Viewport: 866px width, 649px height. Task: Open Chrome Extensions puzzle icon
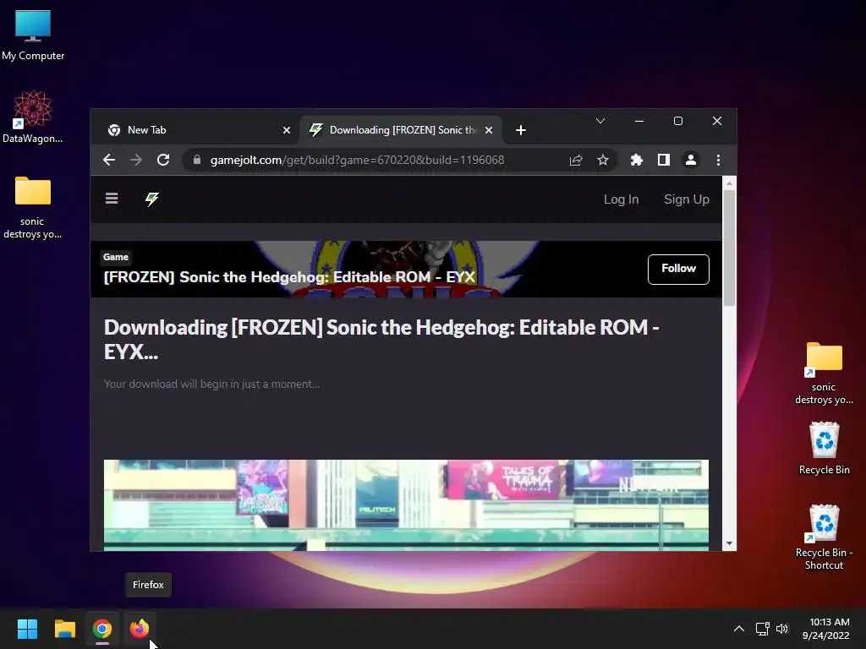[636, 160]
